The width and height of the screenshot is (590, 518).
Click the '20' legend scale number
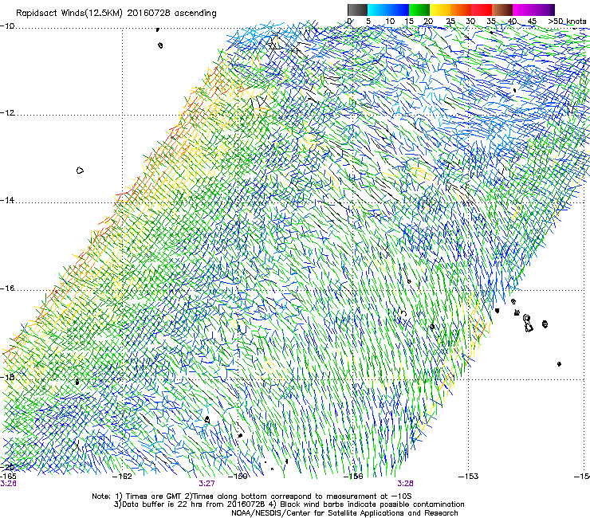coord(428,22)
